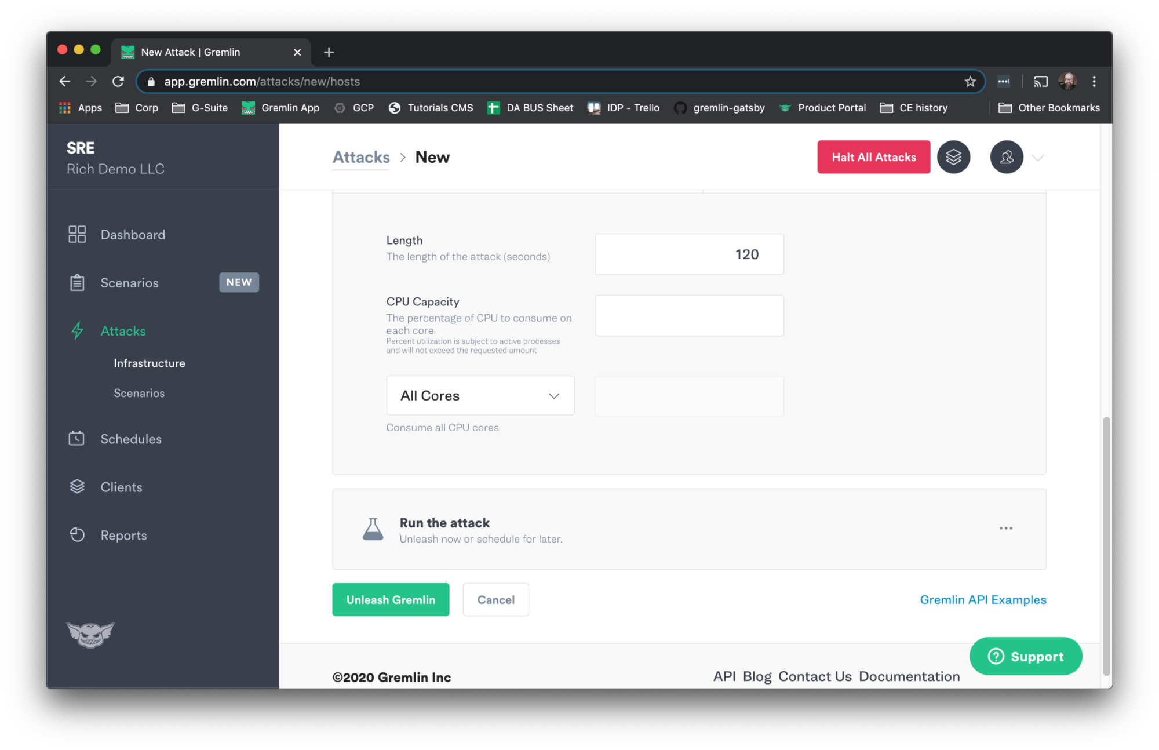Reload the page with the refresh icon

pos(118,81)
